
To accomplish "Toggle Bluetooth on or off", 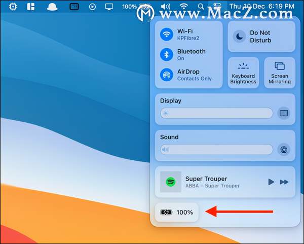I will [x=167, y=54].
